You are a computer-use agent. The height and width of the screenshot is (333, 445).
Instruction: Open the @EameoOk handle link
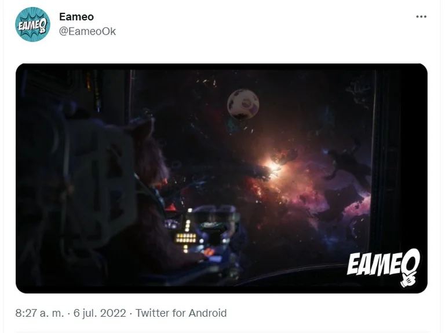[x=87, y=31]
